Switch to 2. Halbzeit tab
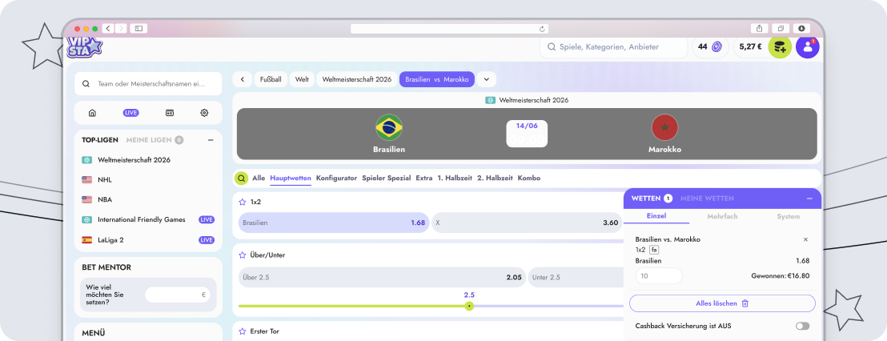Screen dimensions: 887x341 click(495, 179)
